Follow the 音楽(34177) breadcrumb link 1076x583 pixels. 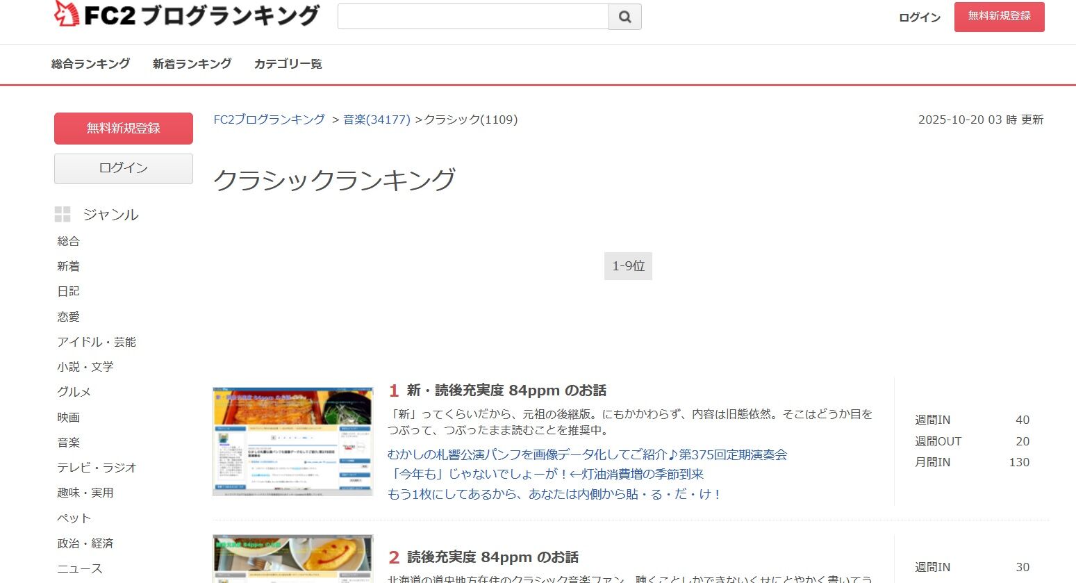[x=377, y=120]
